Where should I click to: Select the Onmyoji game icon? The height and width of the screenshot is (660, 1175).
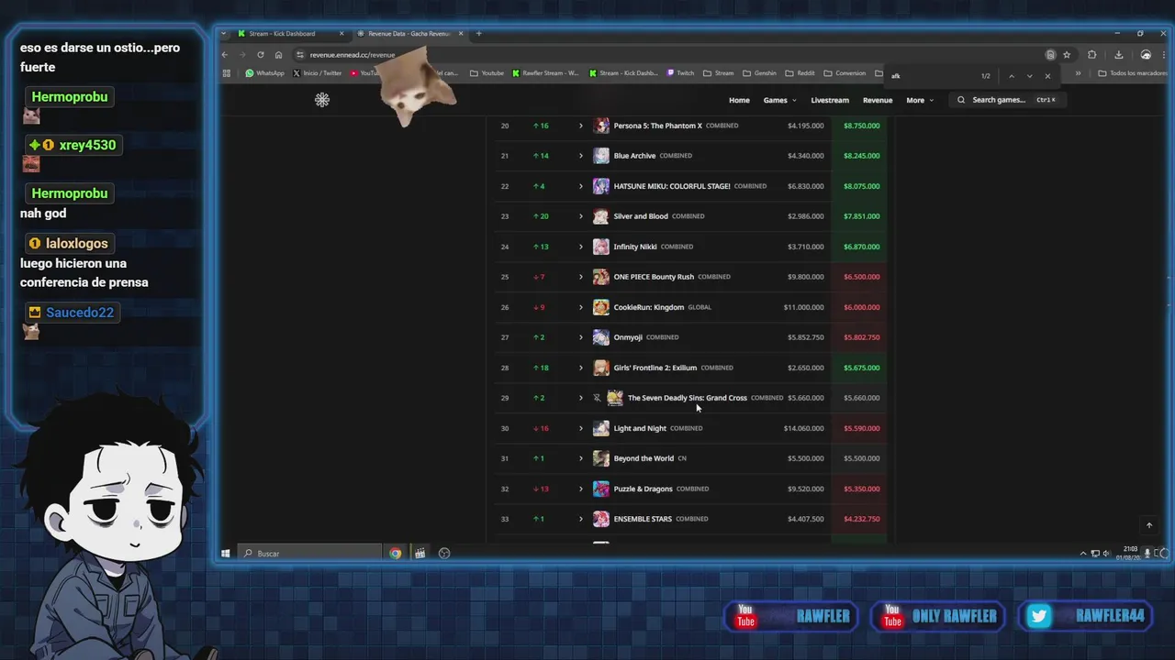(x=600, y=337)
